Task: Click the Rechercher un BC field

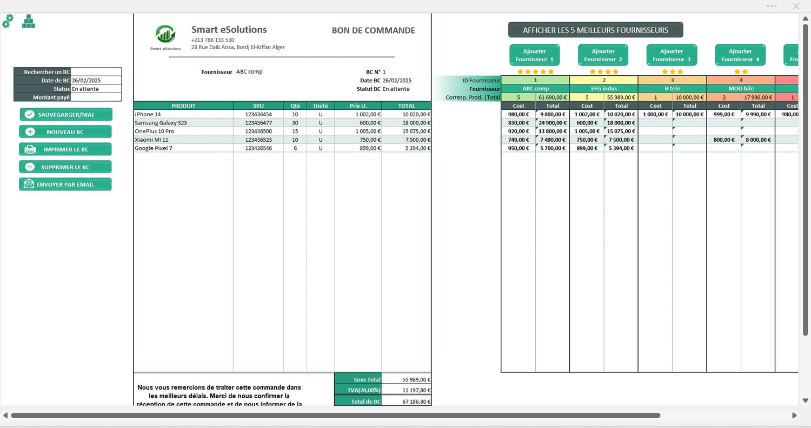Action: pos(96,72)
